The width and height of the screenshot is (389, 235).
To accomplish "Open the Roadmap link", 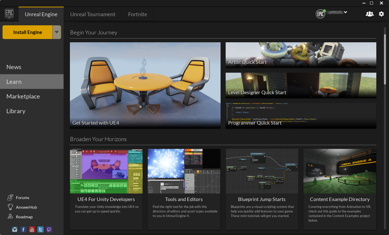I will click(24, 217).
